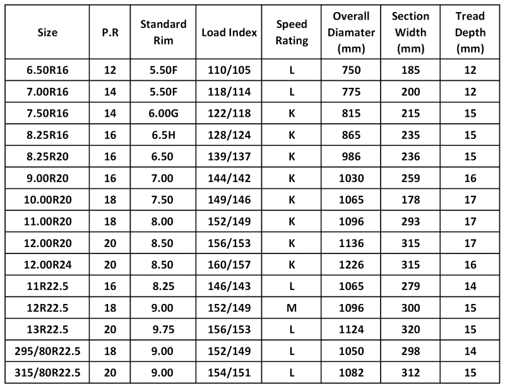
Task: Select the 1226 overall diameter cell
Action: pyautogui.click(x=351, y=265)
